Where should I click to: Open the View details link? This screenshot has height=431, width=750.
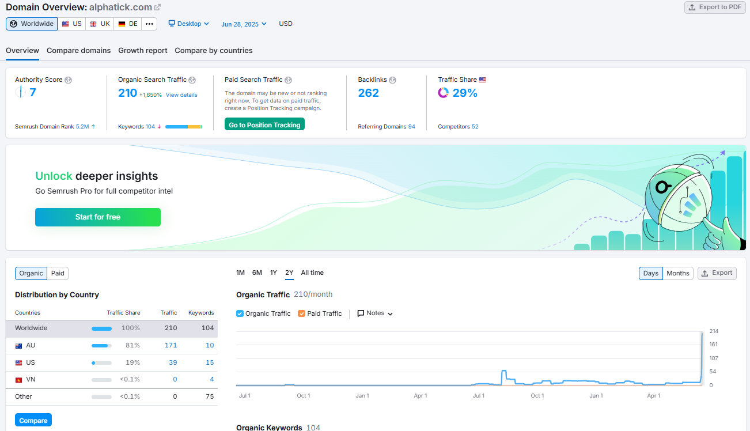coord(181,95)
